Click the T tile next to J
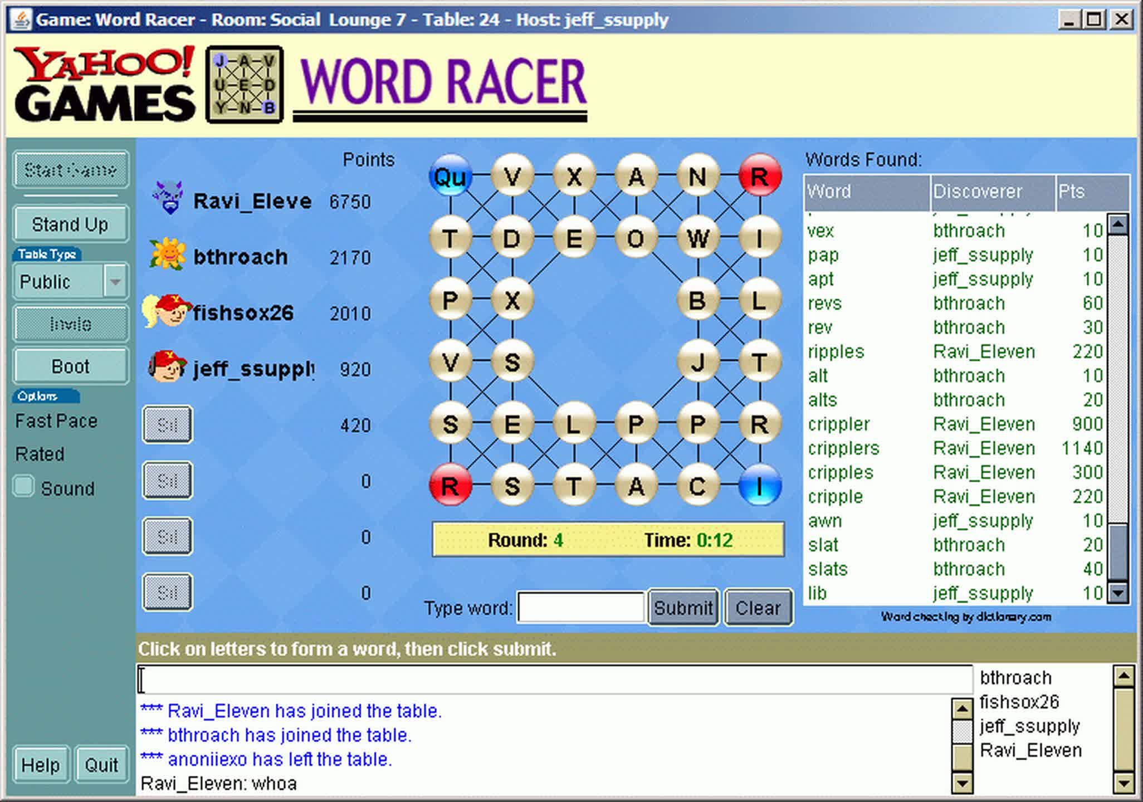Image resolution: width=1143 pixels, height=802 pixels. (759, 362)
